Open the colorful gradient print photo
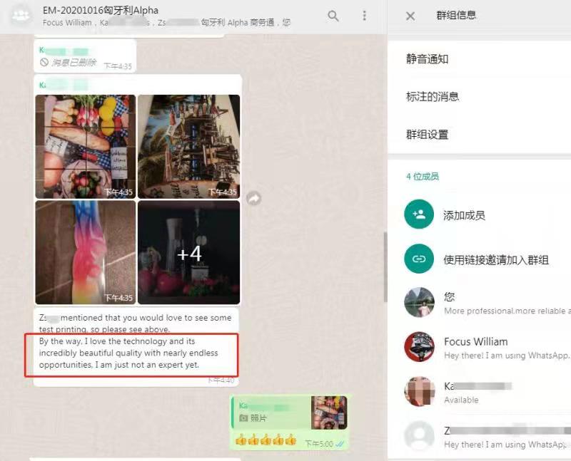 (x=85, y=253)
